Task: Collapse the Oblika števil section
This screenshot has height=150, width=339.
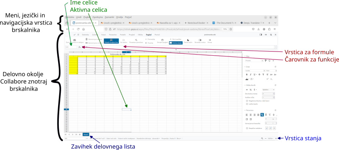Action: tap(245, 85)
